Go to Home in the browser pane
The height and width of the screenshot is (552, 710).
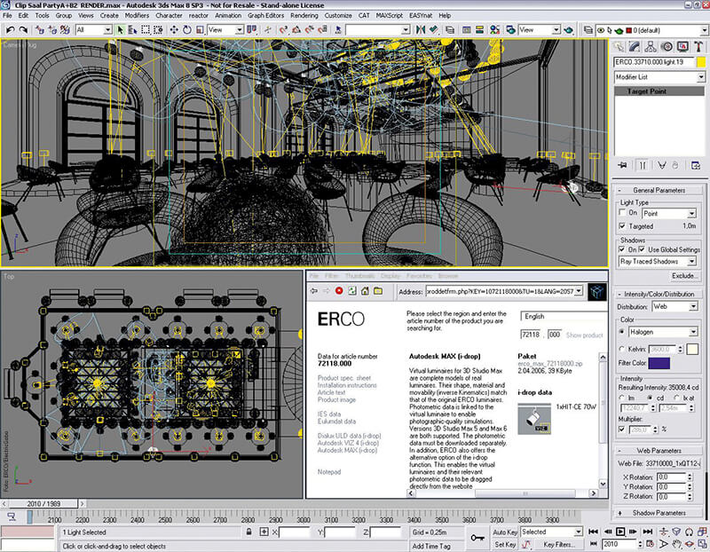pyautogui.click(x=365, y=291)
